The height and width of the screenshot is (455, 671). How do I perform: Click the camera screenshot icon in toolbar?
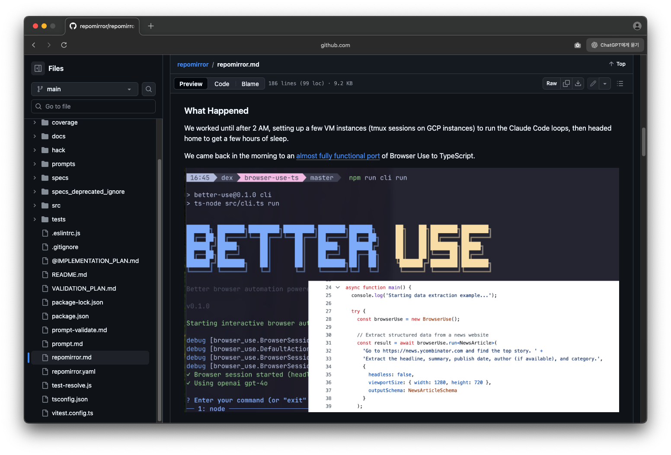(578, 45)
